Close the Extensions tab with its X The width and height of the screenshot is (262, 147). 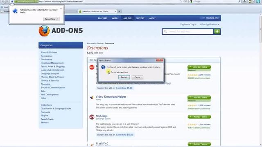tap(115, 11)
